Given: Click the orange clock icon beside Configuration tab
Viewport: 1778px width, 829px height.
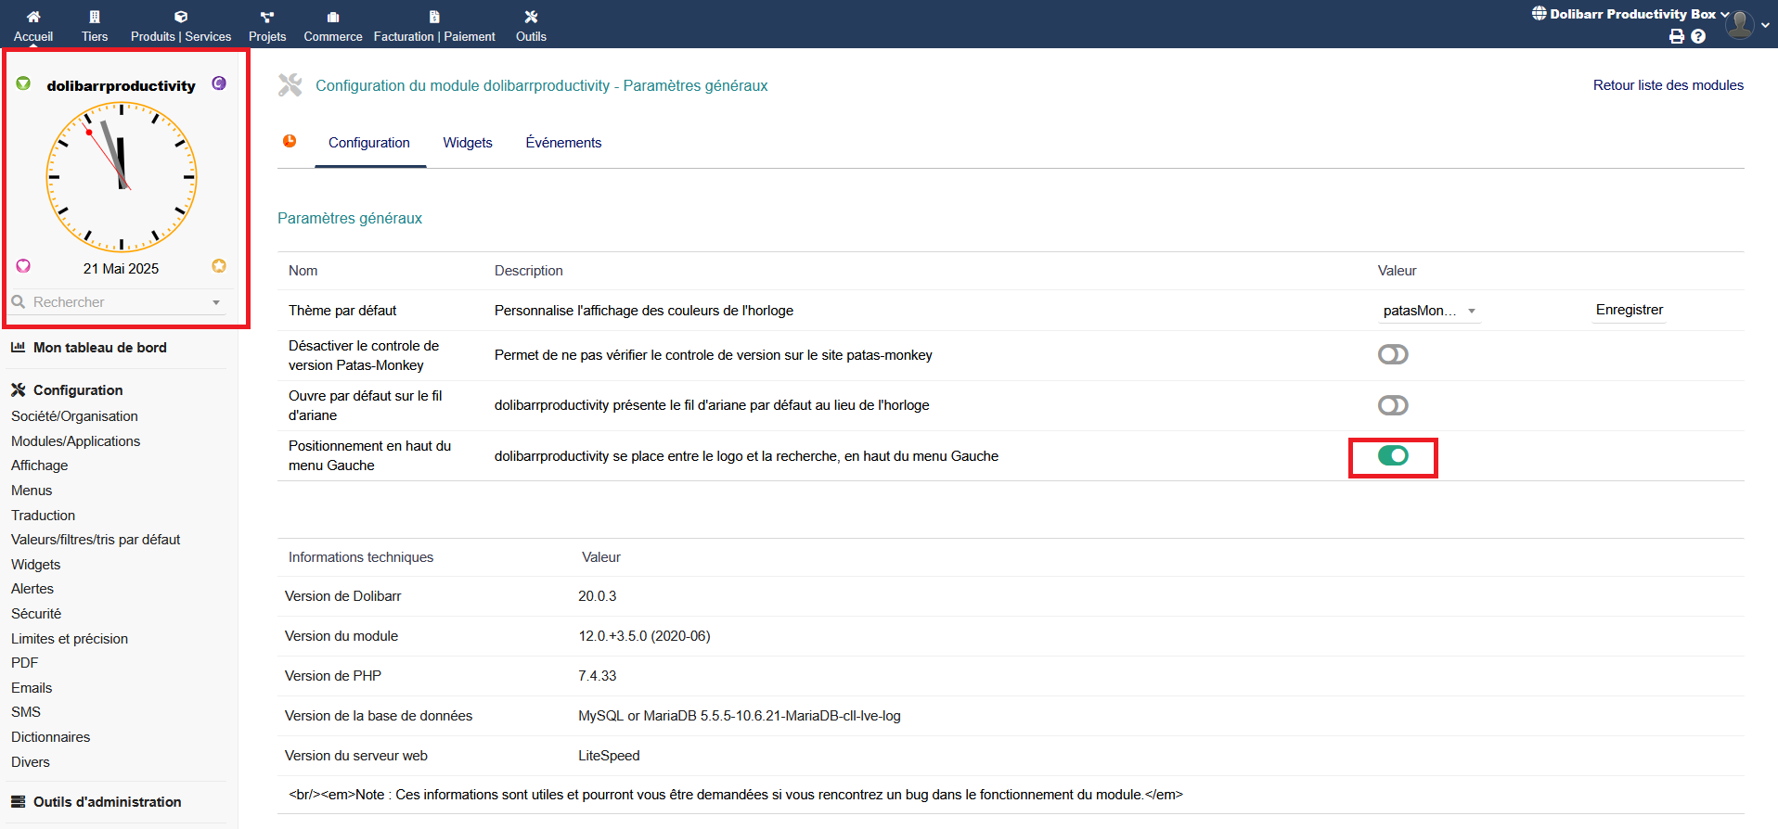Looking at the screenshot, I should tap(290, 141).
